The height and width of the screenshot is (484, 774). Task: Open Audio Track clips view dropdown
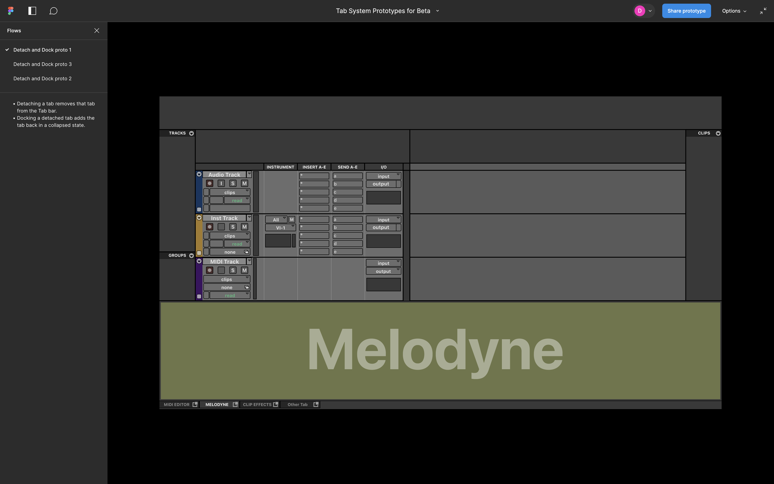230,192
